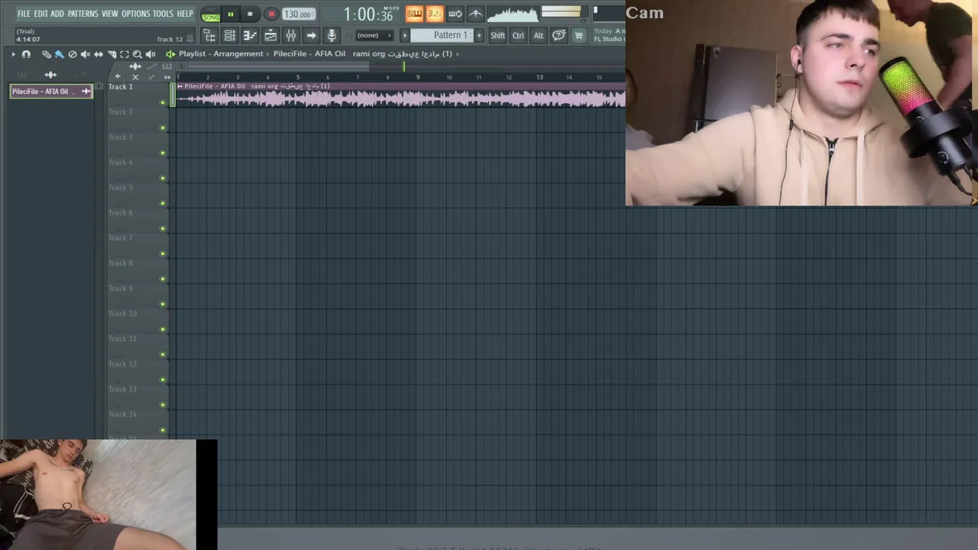Mute Track 1 with its green light
The image size is (978, 550).
(162, 102)
